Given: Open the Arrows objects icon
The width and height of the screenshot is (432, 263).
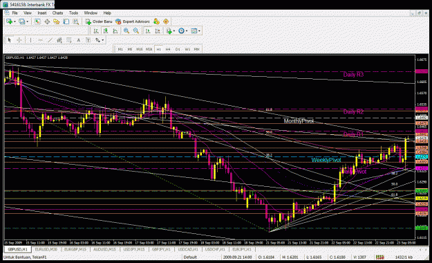Looking at the screenshot, I should [x=98, y=40].
